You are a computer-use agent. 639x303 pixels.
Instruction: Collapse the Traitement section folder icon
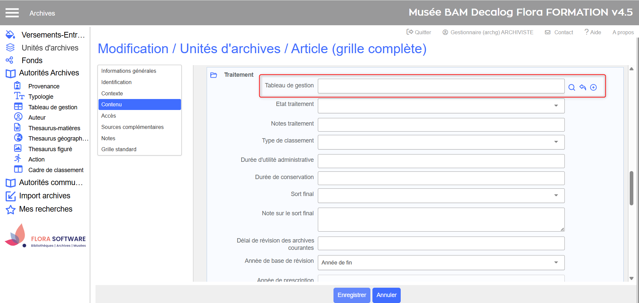tap(214, 75)
